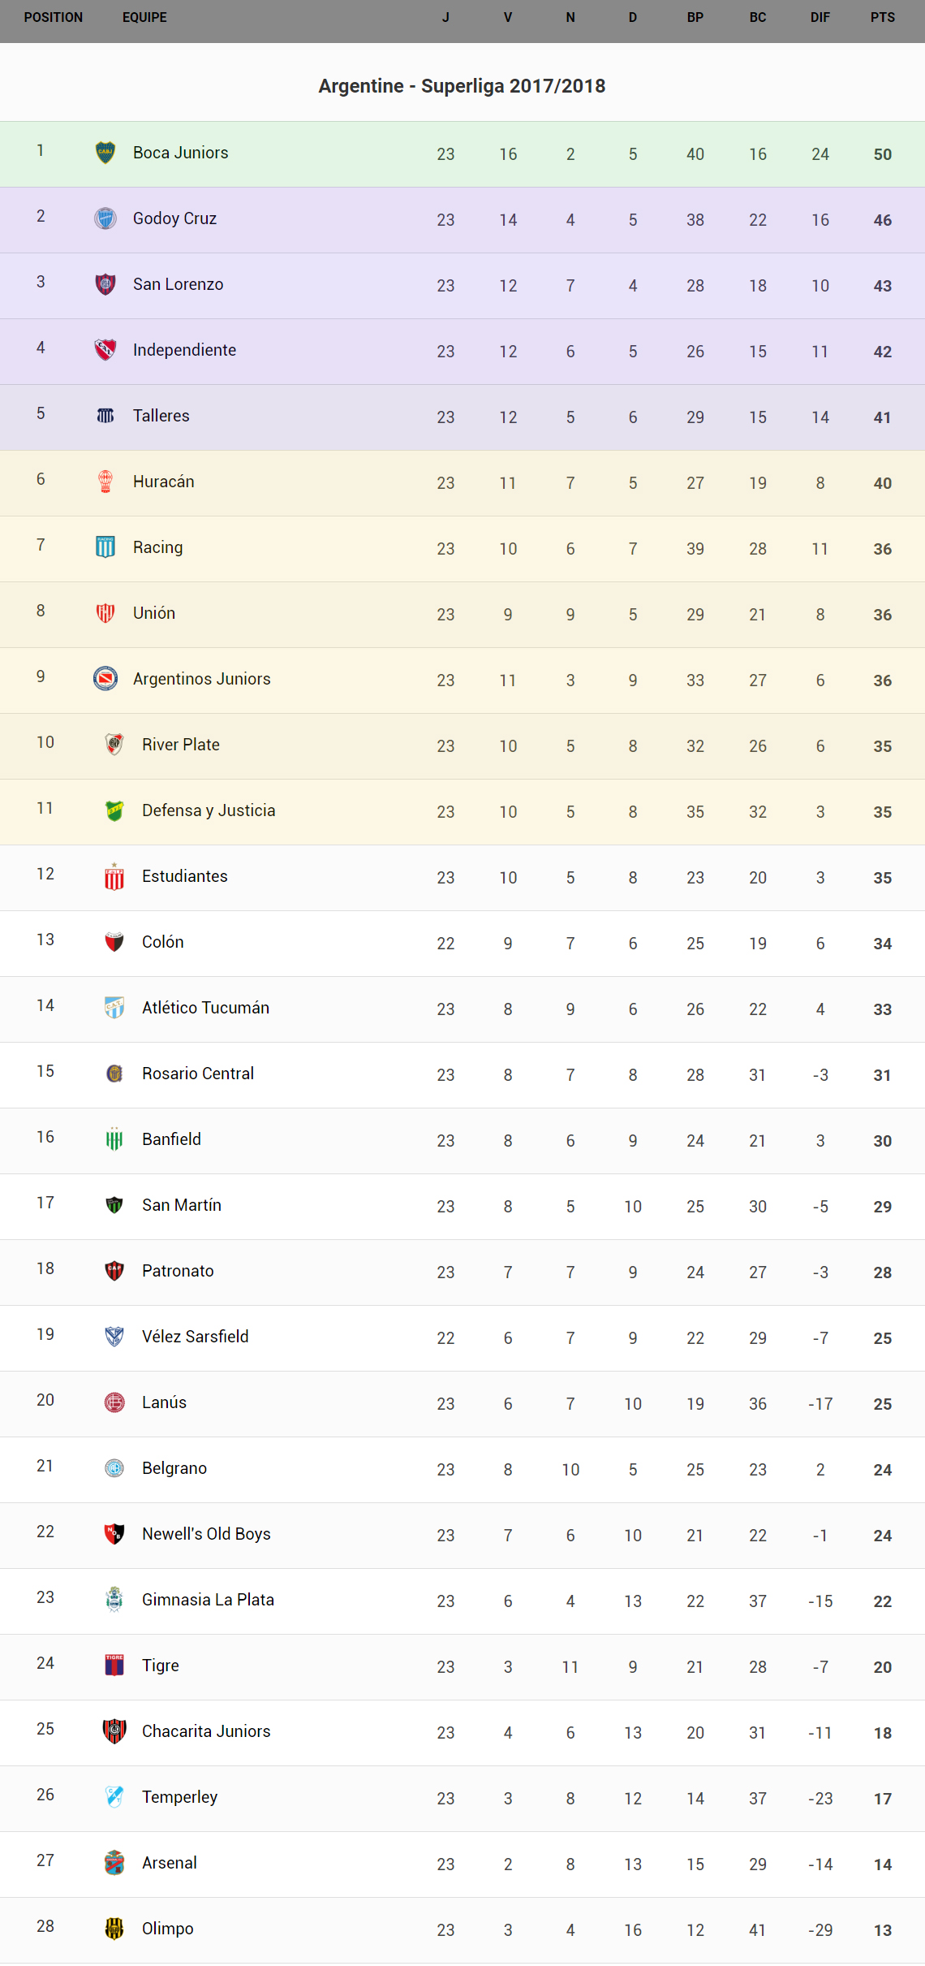Click the Independiente club badge
This screenshot has width=925, height=1966.
click(105, 350)
